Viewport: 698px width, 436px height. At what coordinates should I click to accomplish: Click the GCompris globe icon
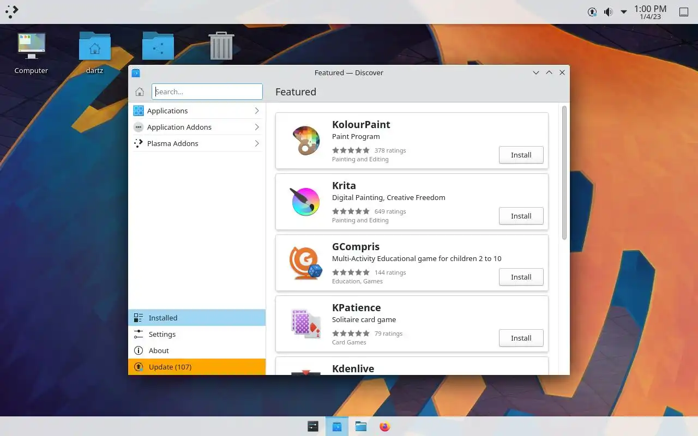tap(305, 263)
